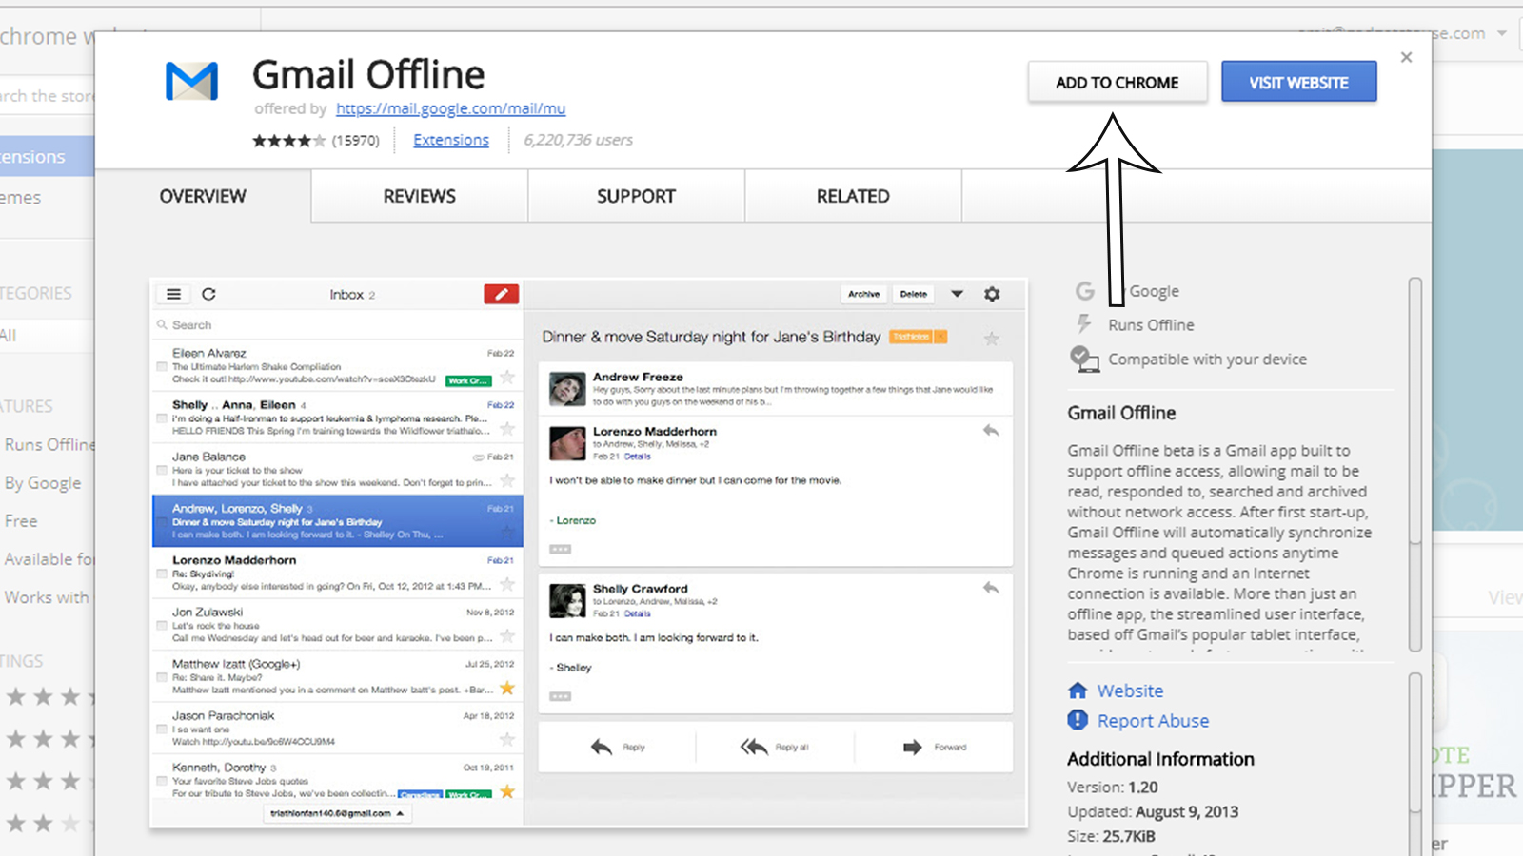Select Themes in the background store sidebar
Viewport: 1523px width, 856px height.
(21, 198)
